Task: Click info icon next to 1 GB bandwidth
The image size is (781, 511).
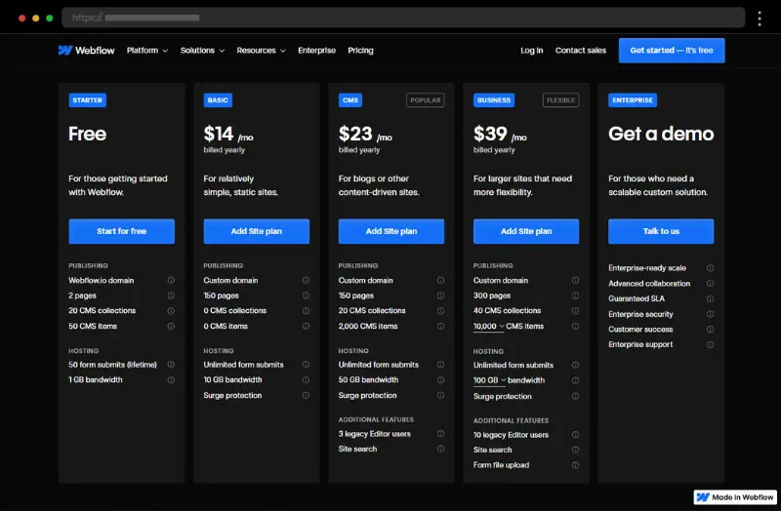Action: [x=171, y=380]
